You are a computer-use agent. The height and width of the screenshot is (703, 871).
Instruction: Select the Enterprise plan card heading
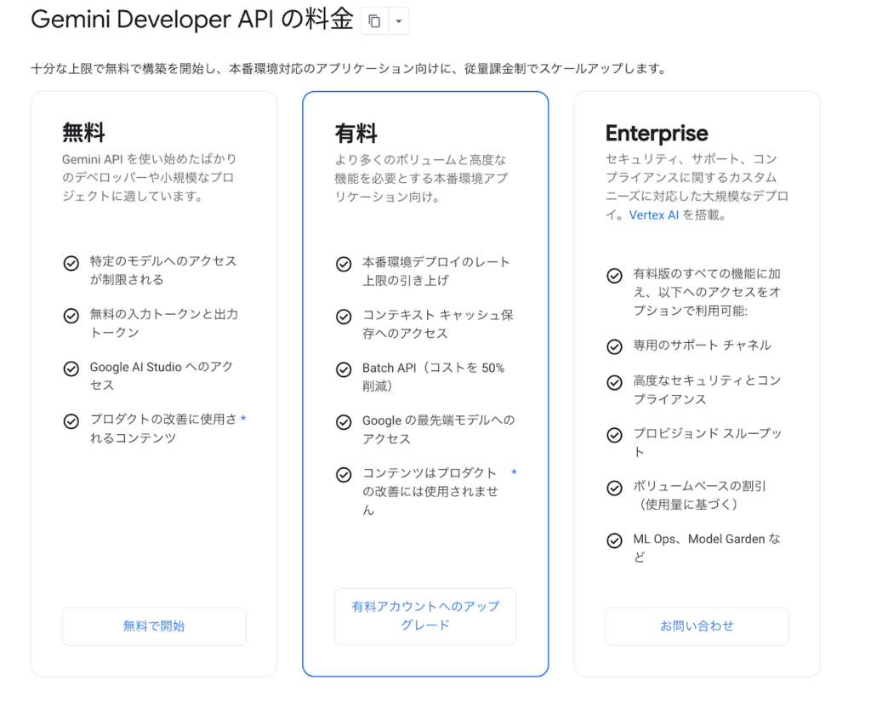coord(657,134)
